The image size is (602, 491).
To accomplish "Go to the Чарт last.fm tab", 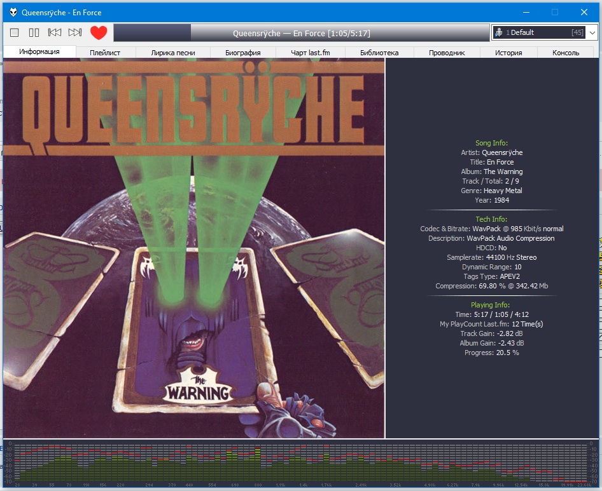I will tap(311, 53).
